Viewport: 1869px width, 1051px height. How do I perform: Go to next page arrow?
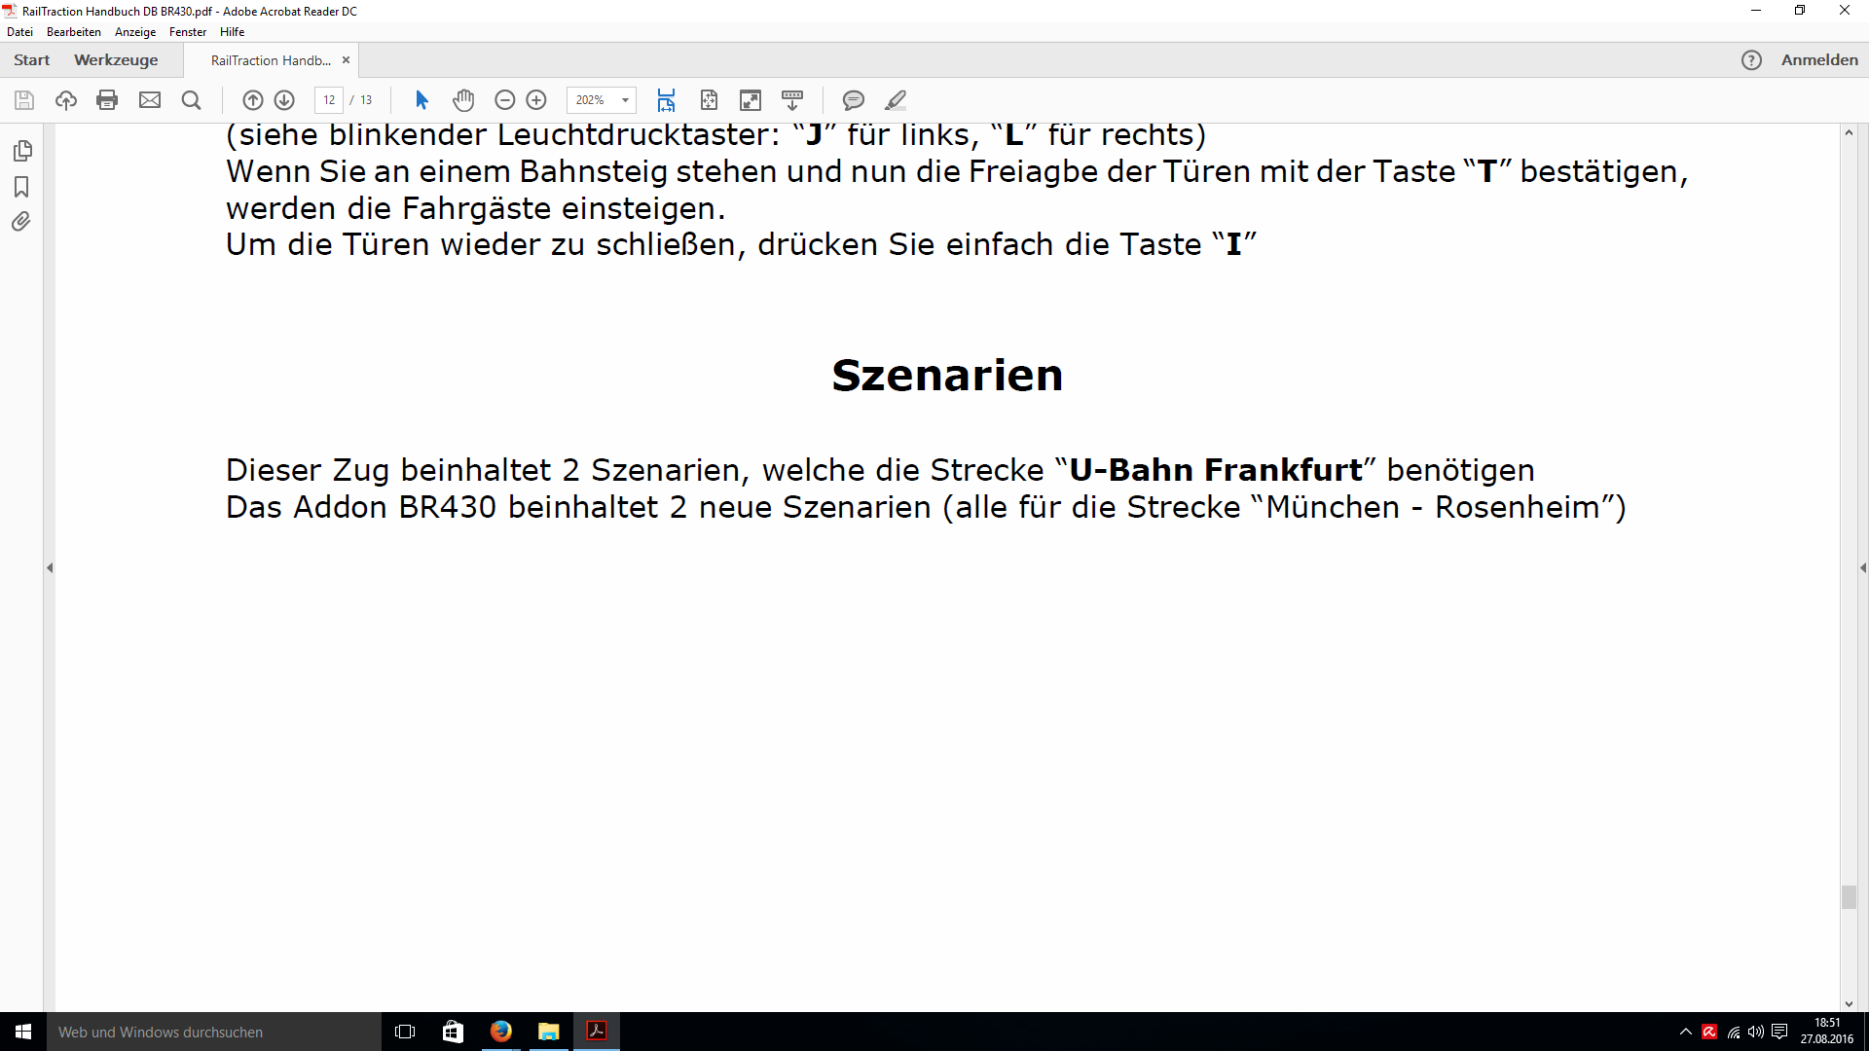[x=284, y=100]
